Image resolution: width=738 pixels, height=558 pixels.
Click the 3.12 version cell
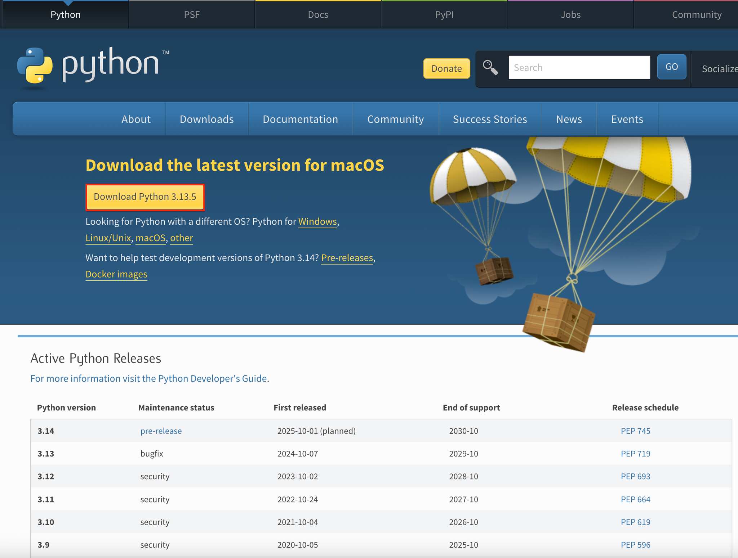(x=46, y=476)
